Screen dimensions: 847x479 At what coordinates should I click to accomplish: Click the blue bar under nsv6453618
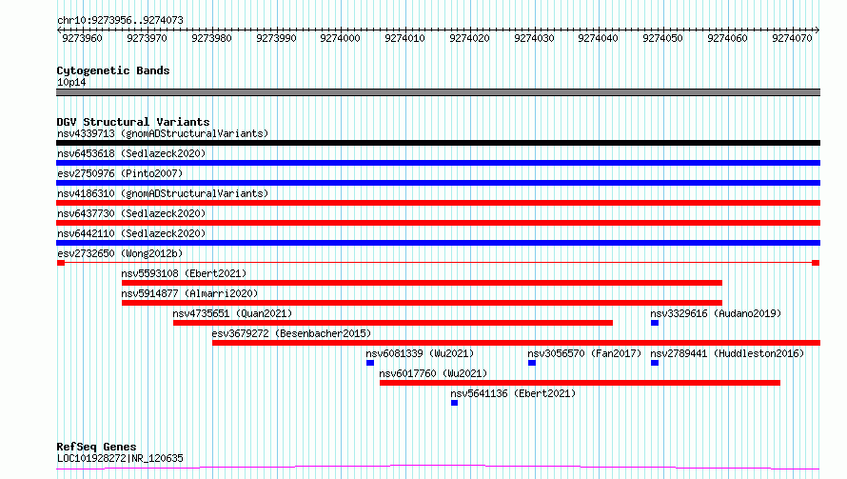pyautogui.click(x=438, y=163)
